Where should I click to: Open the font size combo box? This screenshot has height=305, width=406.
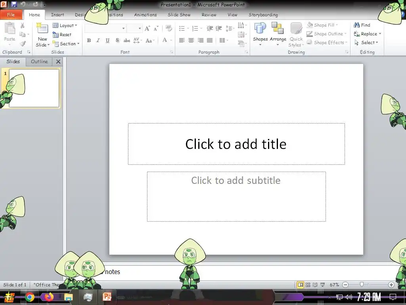pyautogui.click(x=134, y=28)
